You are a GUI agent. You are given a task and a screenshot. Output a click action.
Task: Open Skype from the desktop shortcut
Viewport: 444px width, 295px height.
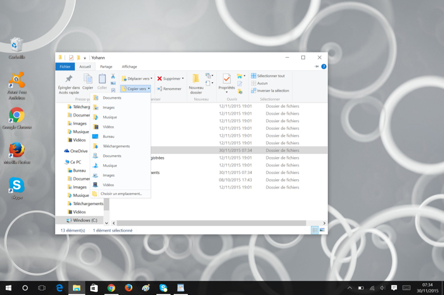tap(16, 185)
